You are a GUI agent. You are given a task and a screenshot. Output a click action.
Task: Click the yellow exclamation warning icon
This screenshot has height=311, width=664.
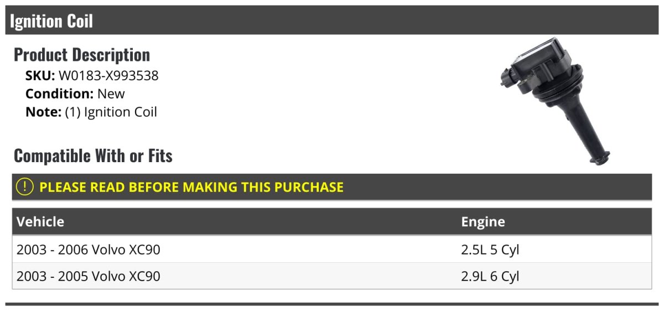[25, 187]
